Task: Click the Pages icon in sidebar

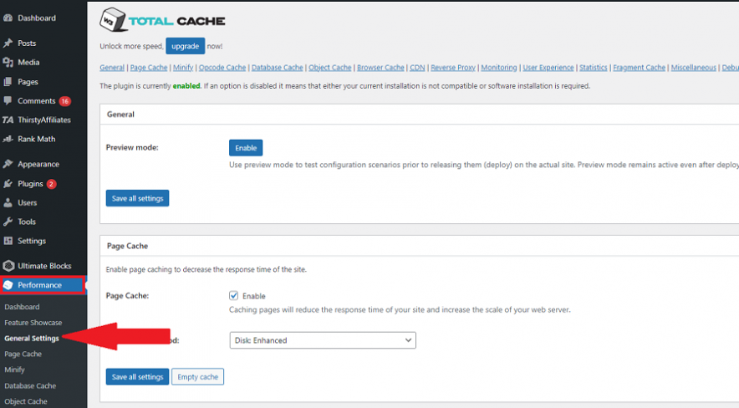Action: (x=8, y=82)
